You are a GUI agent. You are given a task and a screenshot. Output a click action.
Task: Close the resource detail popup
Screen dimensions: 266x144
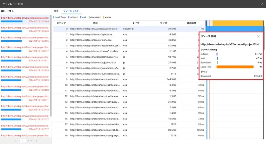[258, 36]
